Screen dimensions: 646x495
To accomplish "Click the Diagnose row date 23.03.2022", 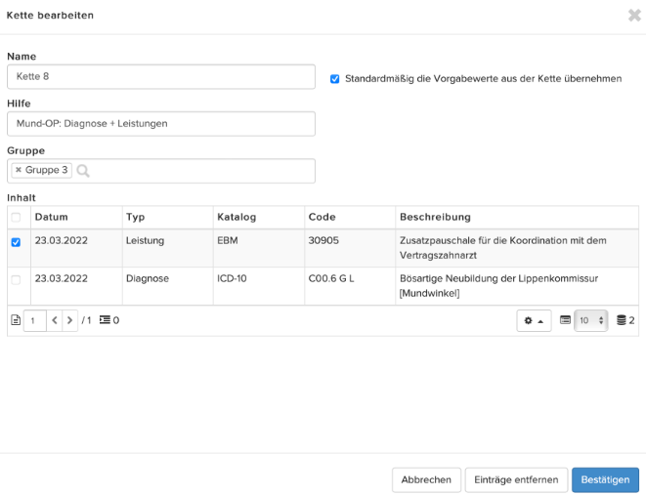I will pyautogui.click(x=61, y=278).
